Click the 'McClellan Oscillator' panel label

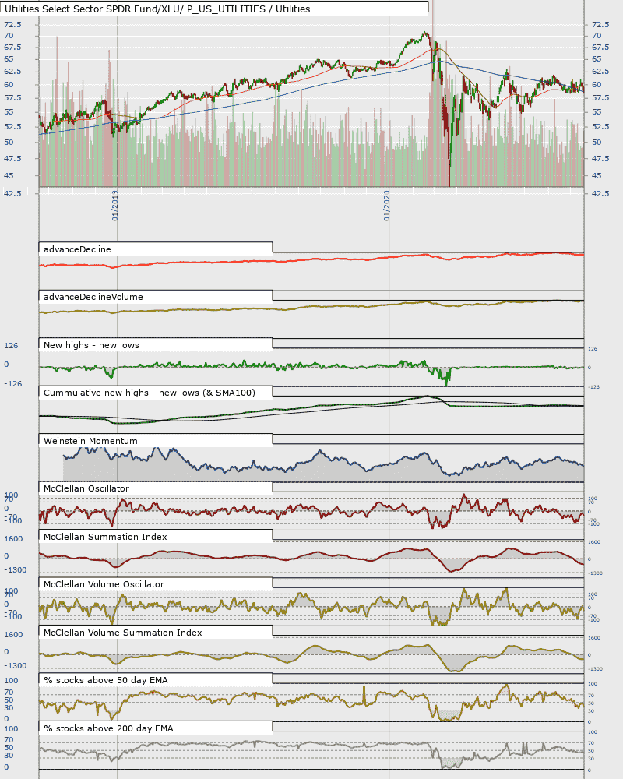[x=86, y=489]
